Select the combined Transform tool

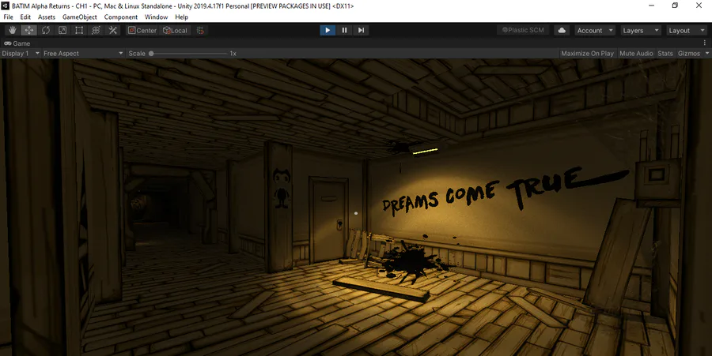[96, 30]
